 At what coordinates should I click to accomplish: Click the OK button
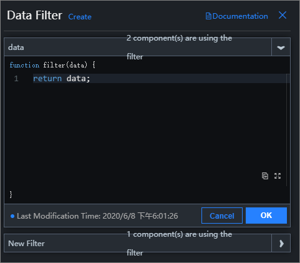pyautogui.click(x=266, y=216)
